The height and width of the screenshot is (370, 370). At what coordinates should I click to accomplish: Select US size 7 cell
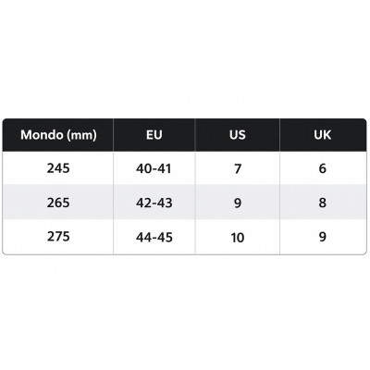(238, 168)
